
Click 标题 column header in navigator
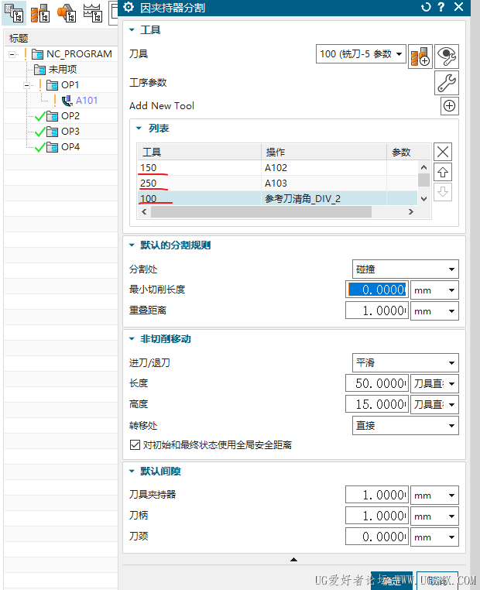point(61,38)
